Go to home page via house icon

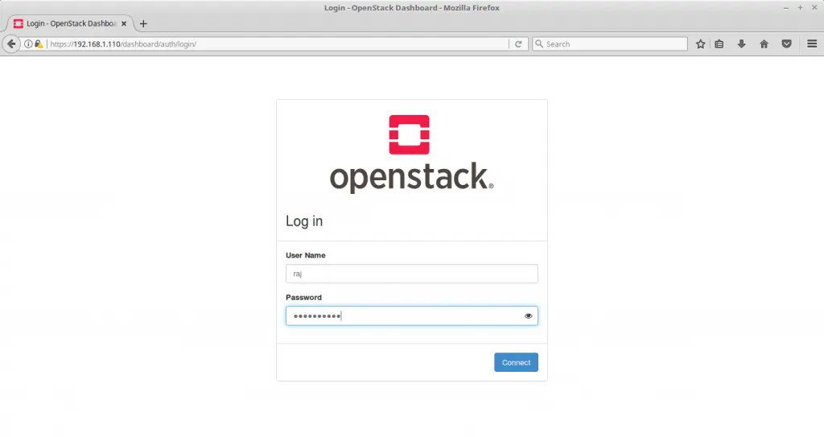coord(764,44)
